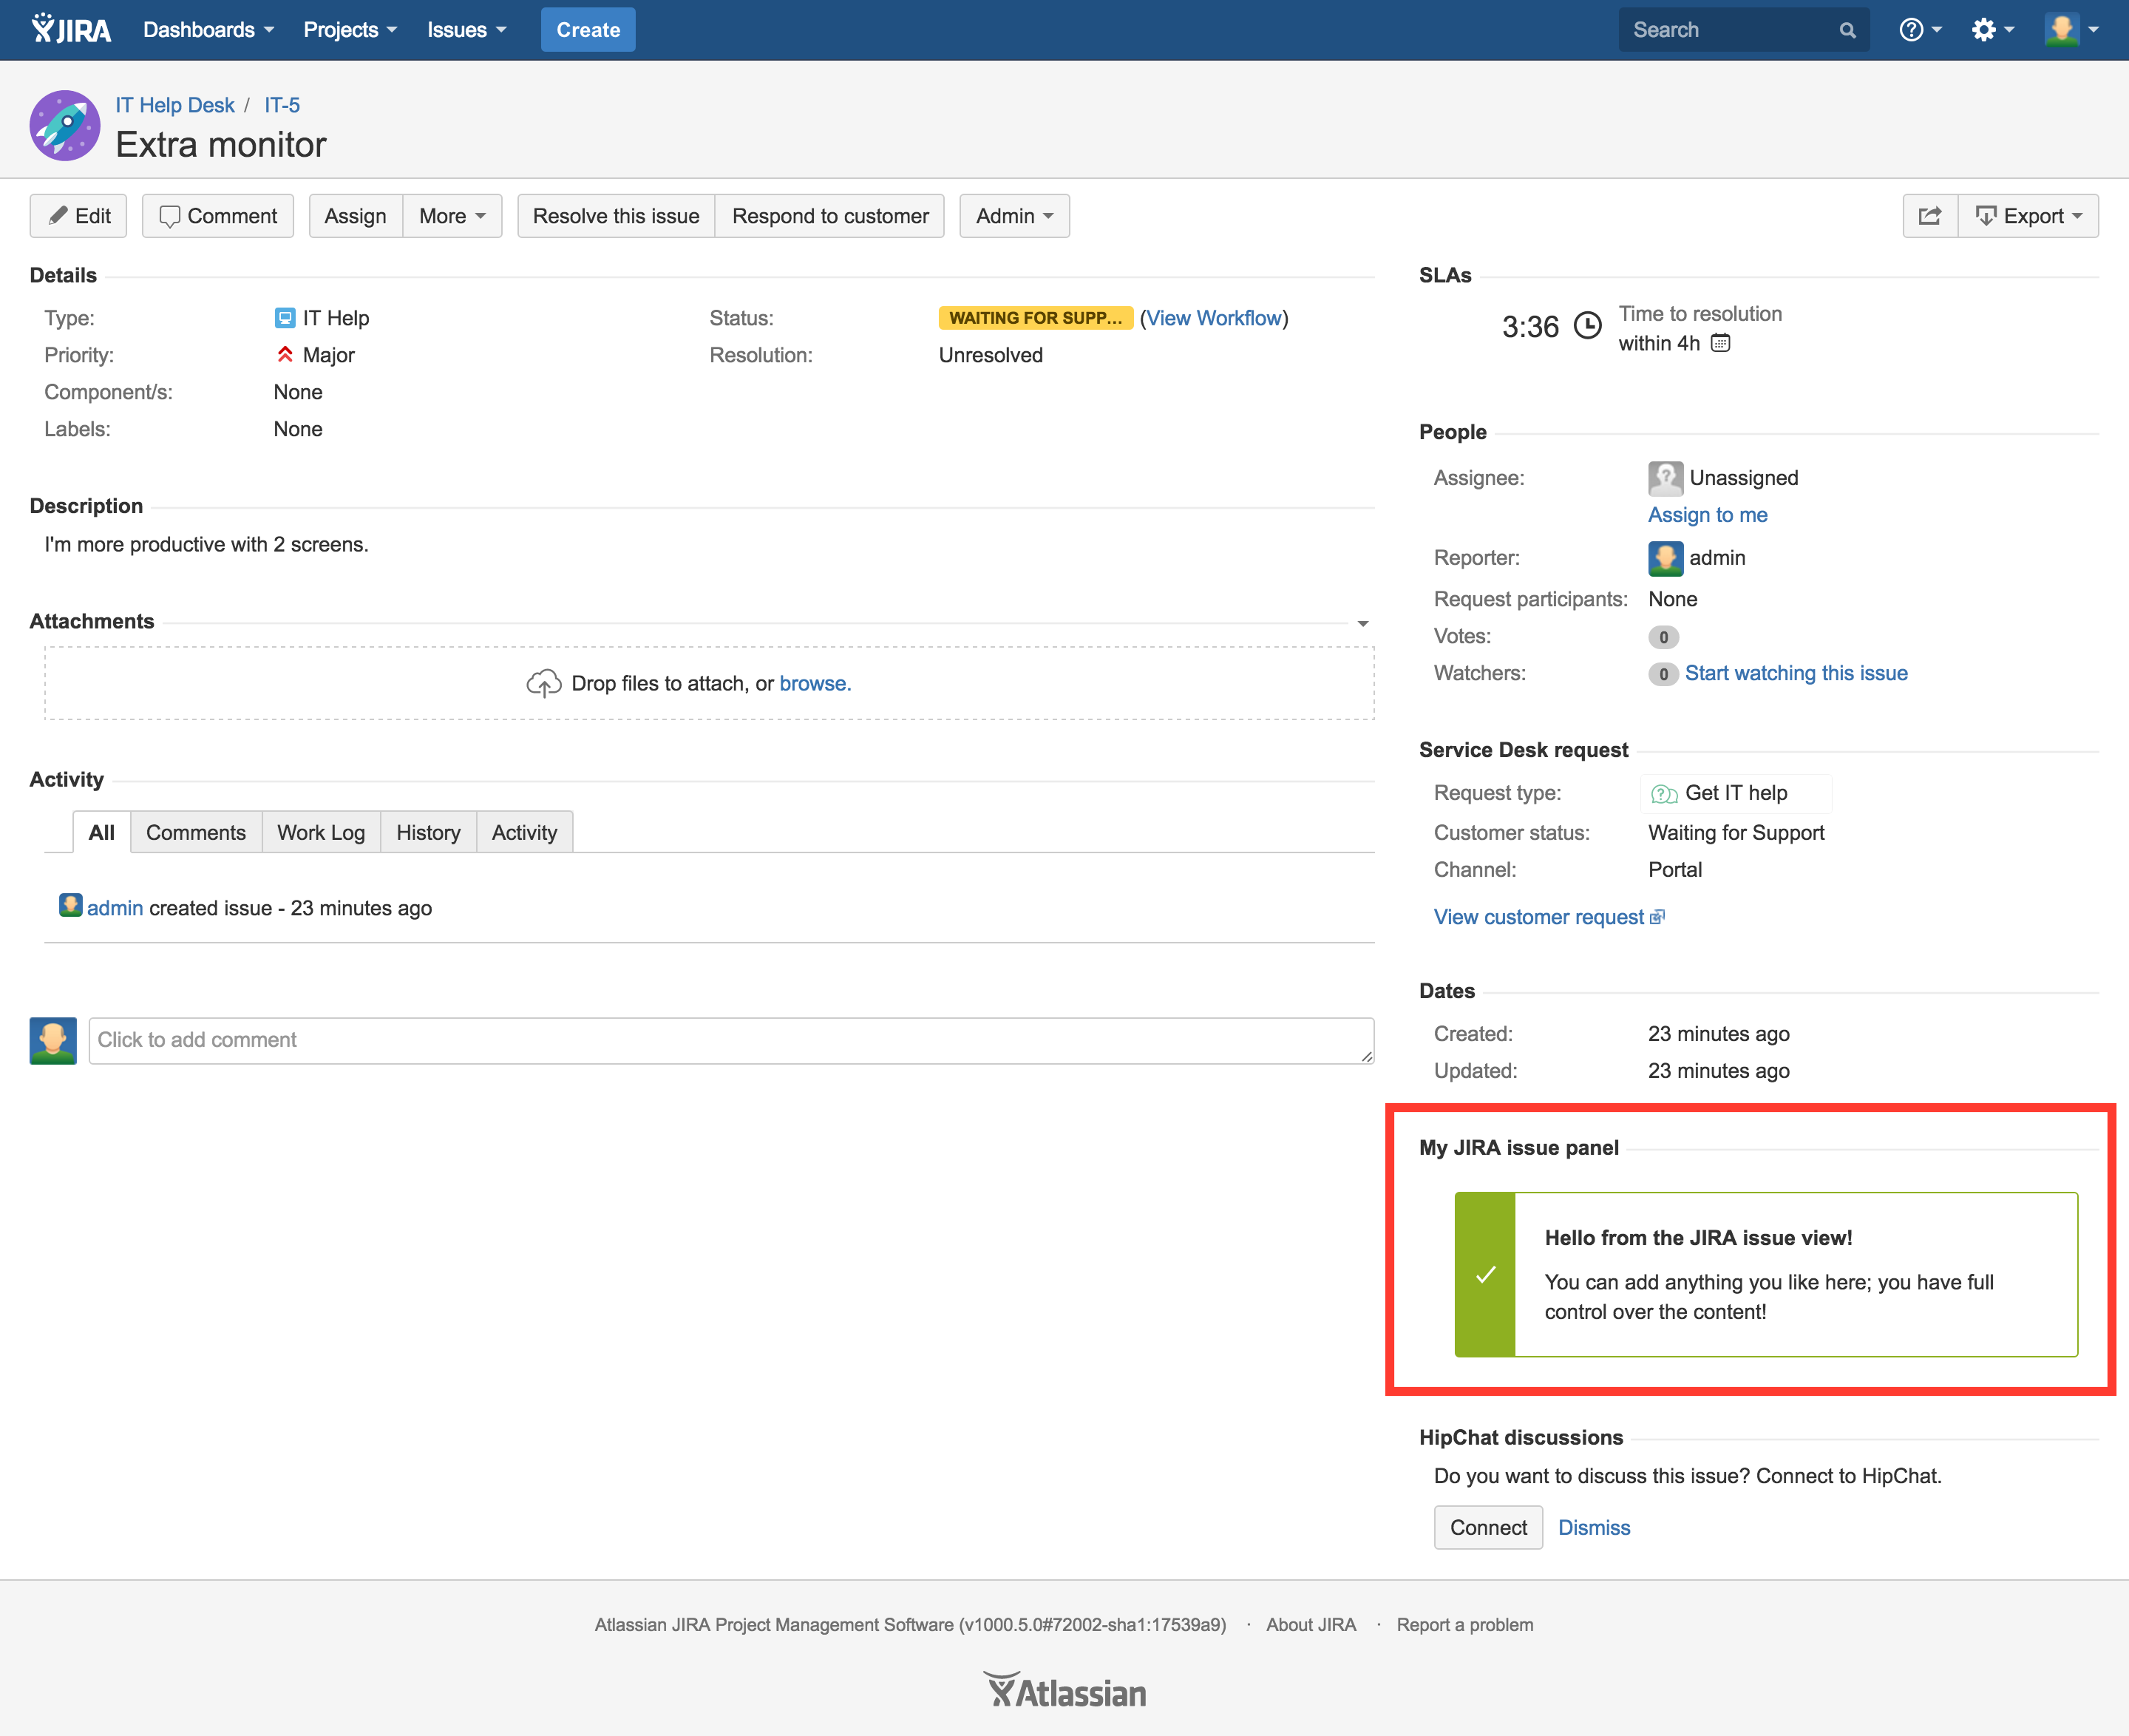Click the Atlassian footer logo
Viewport: 2129px width, 1736px height.
pos(1064,1691)
